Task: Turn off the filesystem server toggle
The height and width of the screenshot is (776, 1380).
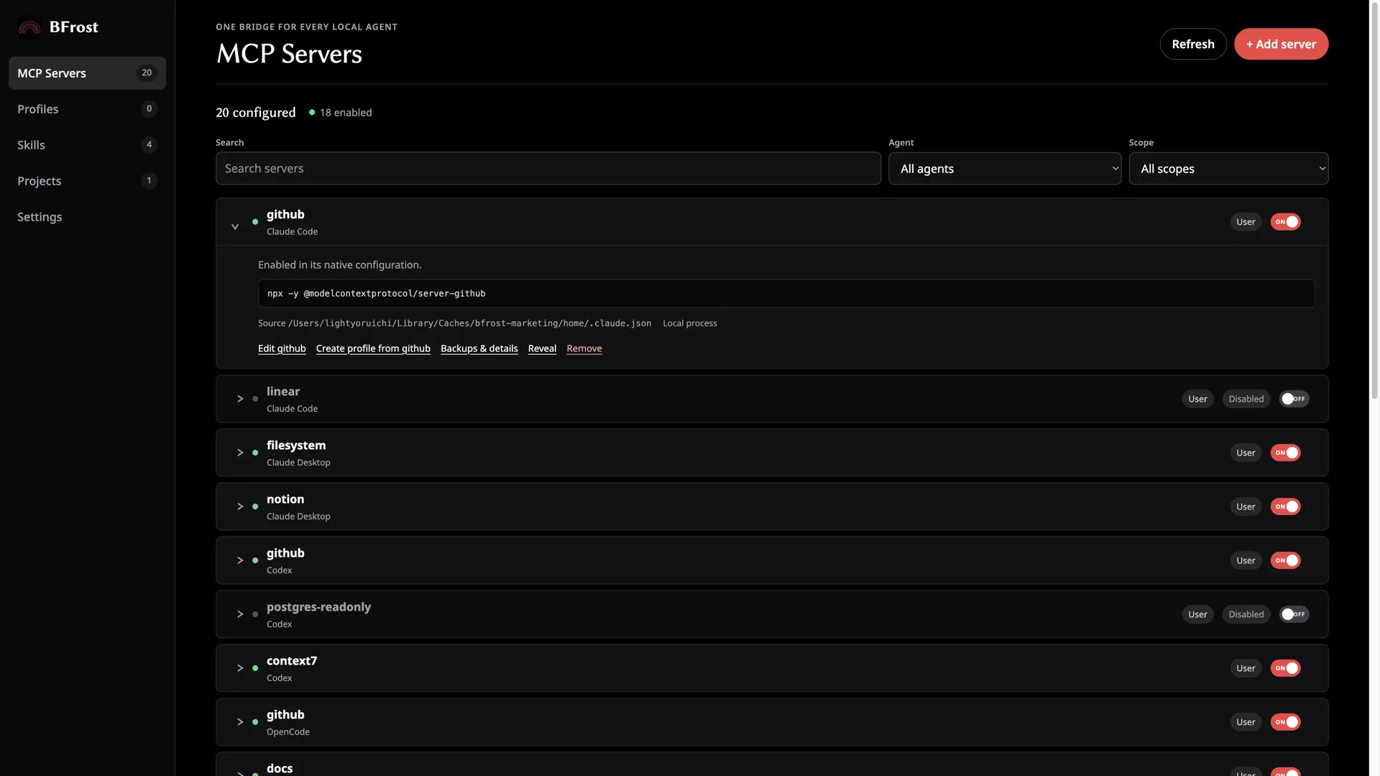Action: coord(1285,453)
